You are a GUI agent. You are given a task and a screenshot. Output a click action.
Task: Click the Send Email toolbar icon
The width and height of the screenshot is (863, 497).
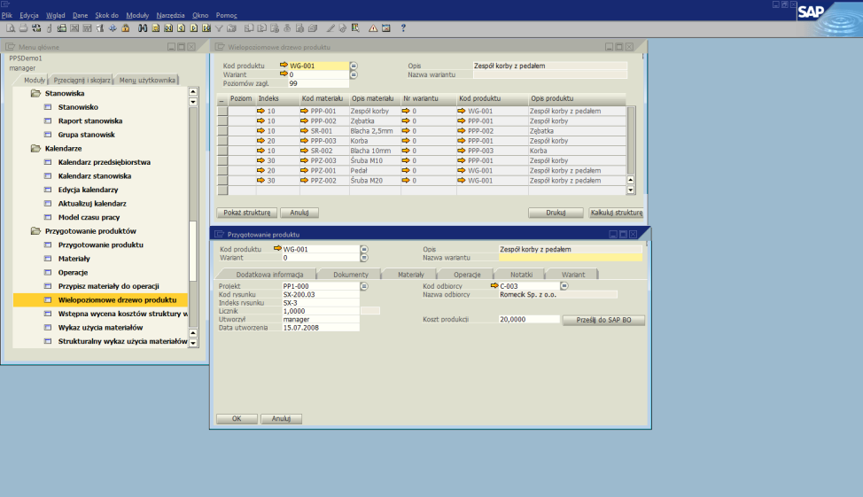[x=36, y=28]
